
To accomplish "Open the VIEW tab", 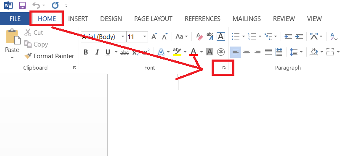I will pos(314,19).
